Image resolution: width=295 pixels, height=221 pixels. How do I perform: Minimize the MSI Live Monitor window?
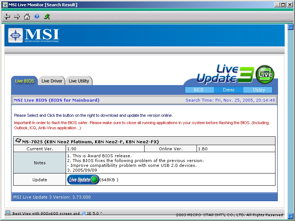[277, 5]
